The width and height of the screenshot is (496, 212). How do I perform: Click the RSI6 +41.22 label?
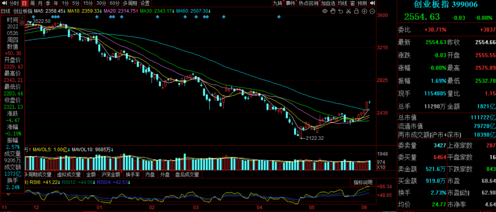tap(44, 182)
